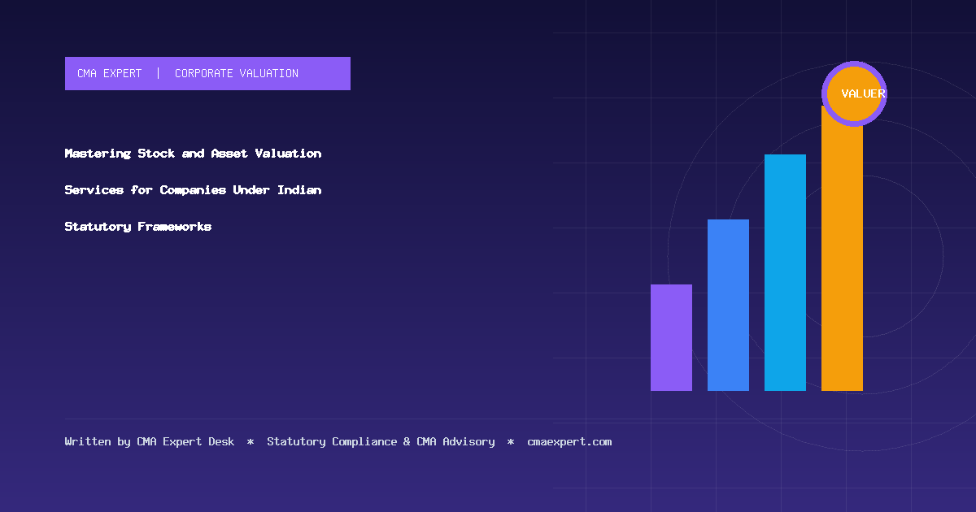Select the headline line 'Statutory Frameworks'
976x512 pixels.
[138, 227]
